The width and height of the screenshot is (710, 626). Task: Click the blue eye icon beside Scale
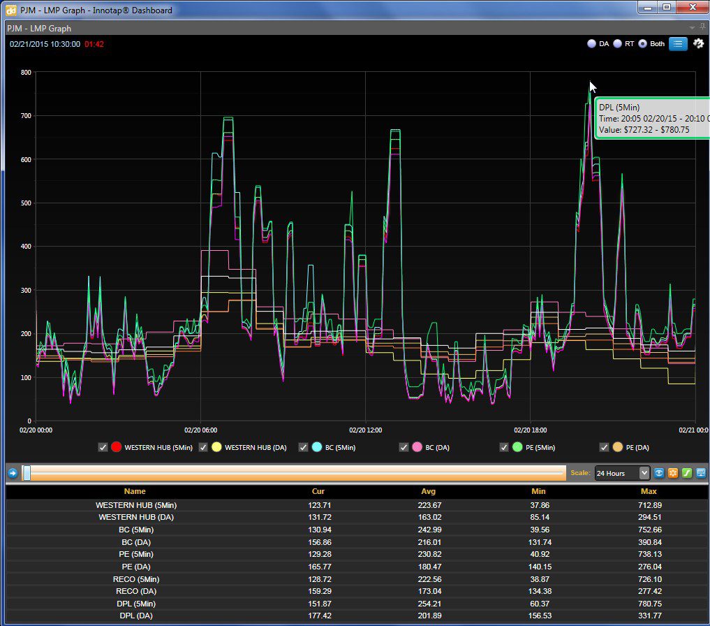pos(659,473)
